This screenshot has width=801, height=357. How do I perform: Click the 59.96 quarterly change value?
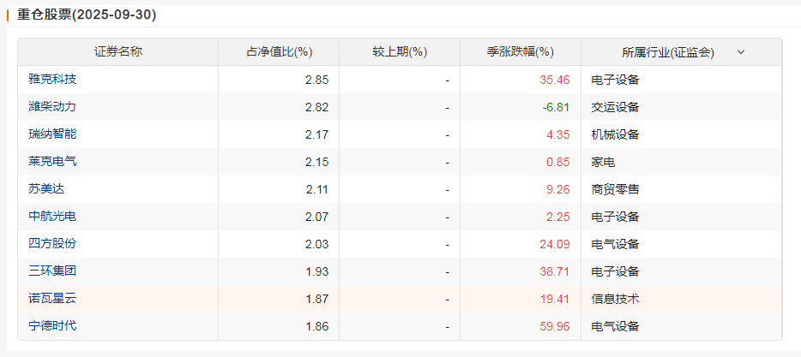click(x=555, y=326)
